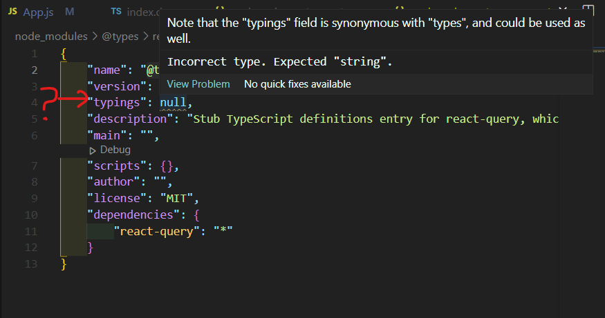Click the opening brace on line 1

point(64,54)
